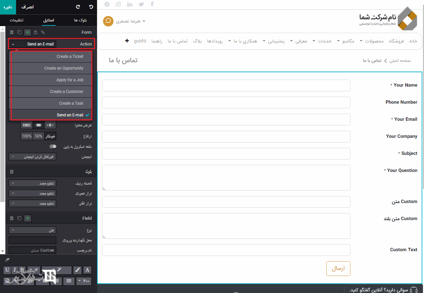Click the Your Name input field
Viewport: 424px width, 293px height.
click(226, 85)
